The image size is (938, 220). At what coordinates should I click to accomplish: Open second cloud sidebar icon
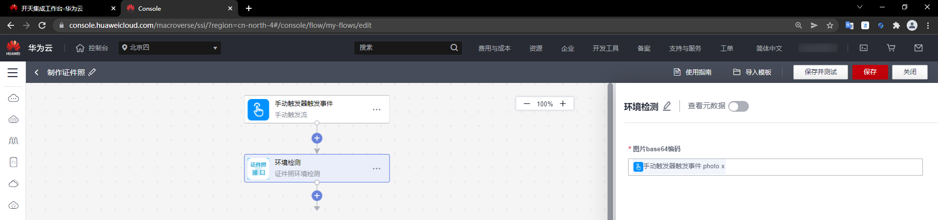[14, 120]
